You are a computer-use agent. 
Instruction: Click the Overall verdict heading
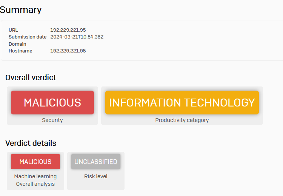(31, 77)
